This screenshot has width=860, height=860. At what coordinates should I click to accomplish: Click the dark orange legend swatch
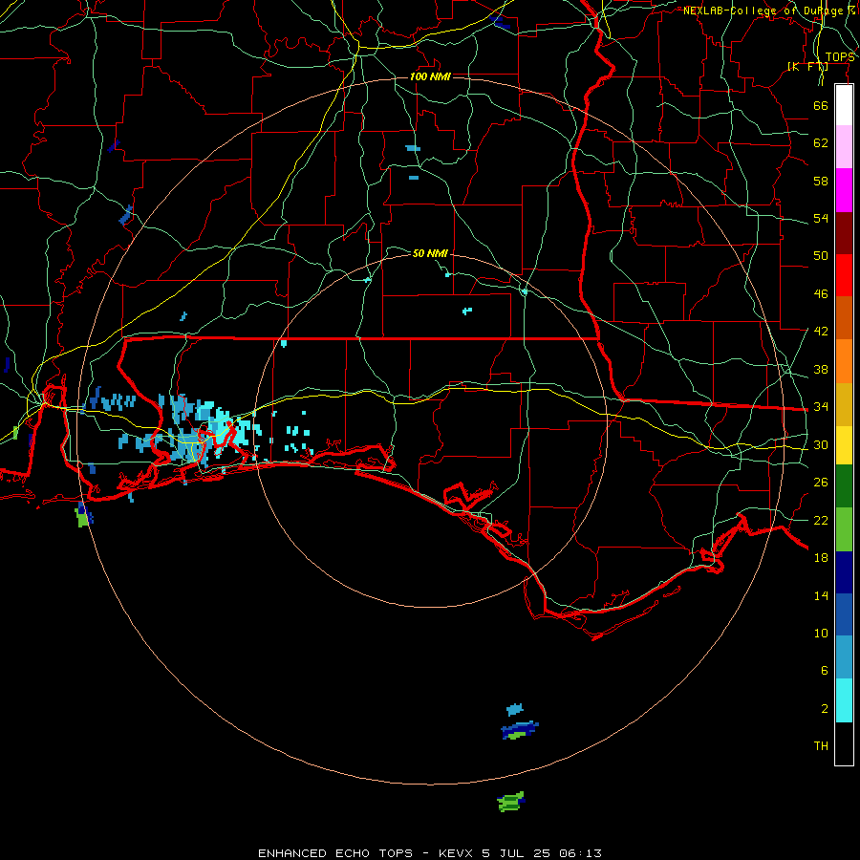[844, 318]
